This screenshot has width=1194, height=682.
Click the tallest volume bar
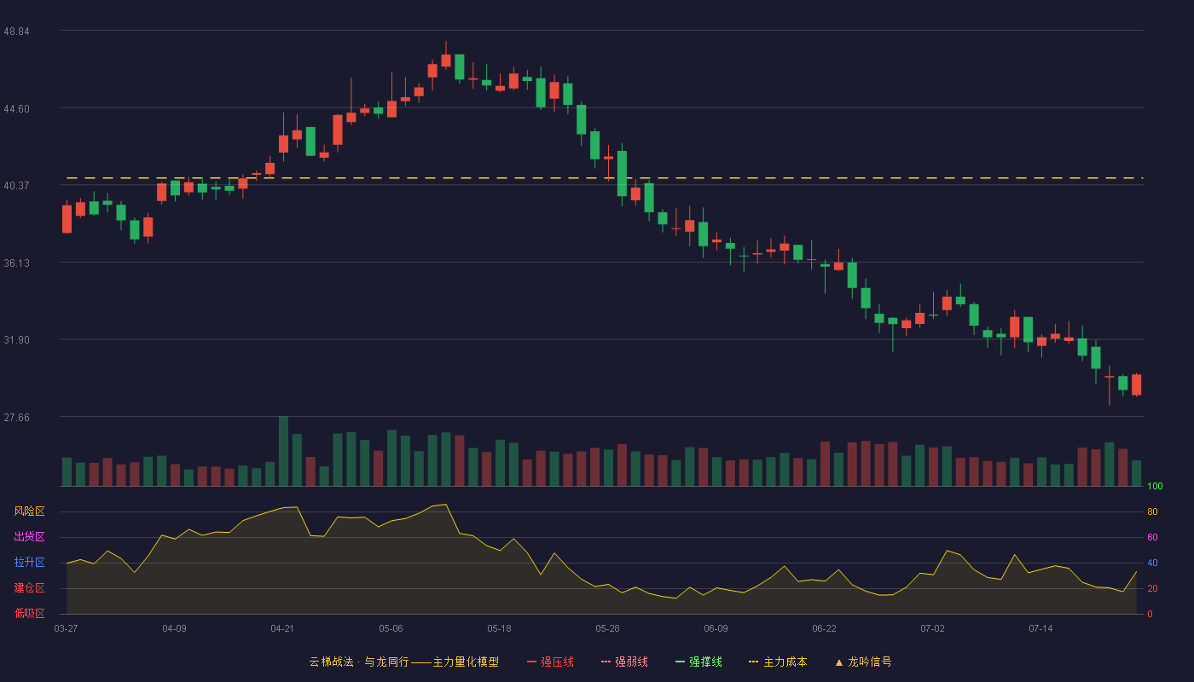pos(283,451)
